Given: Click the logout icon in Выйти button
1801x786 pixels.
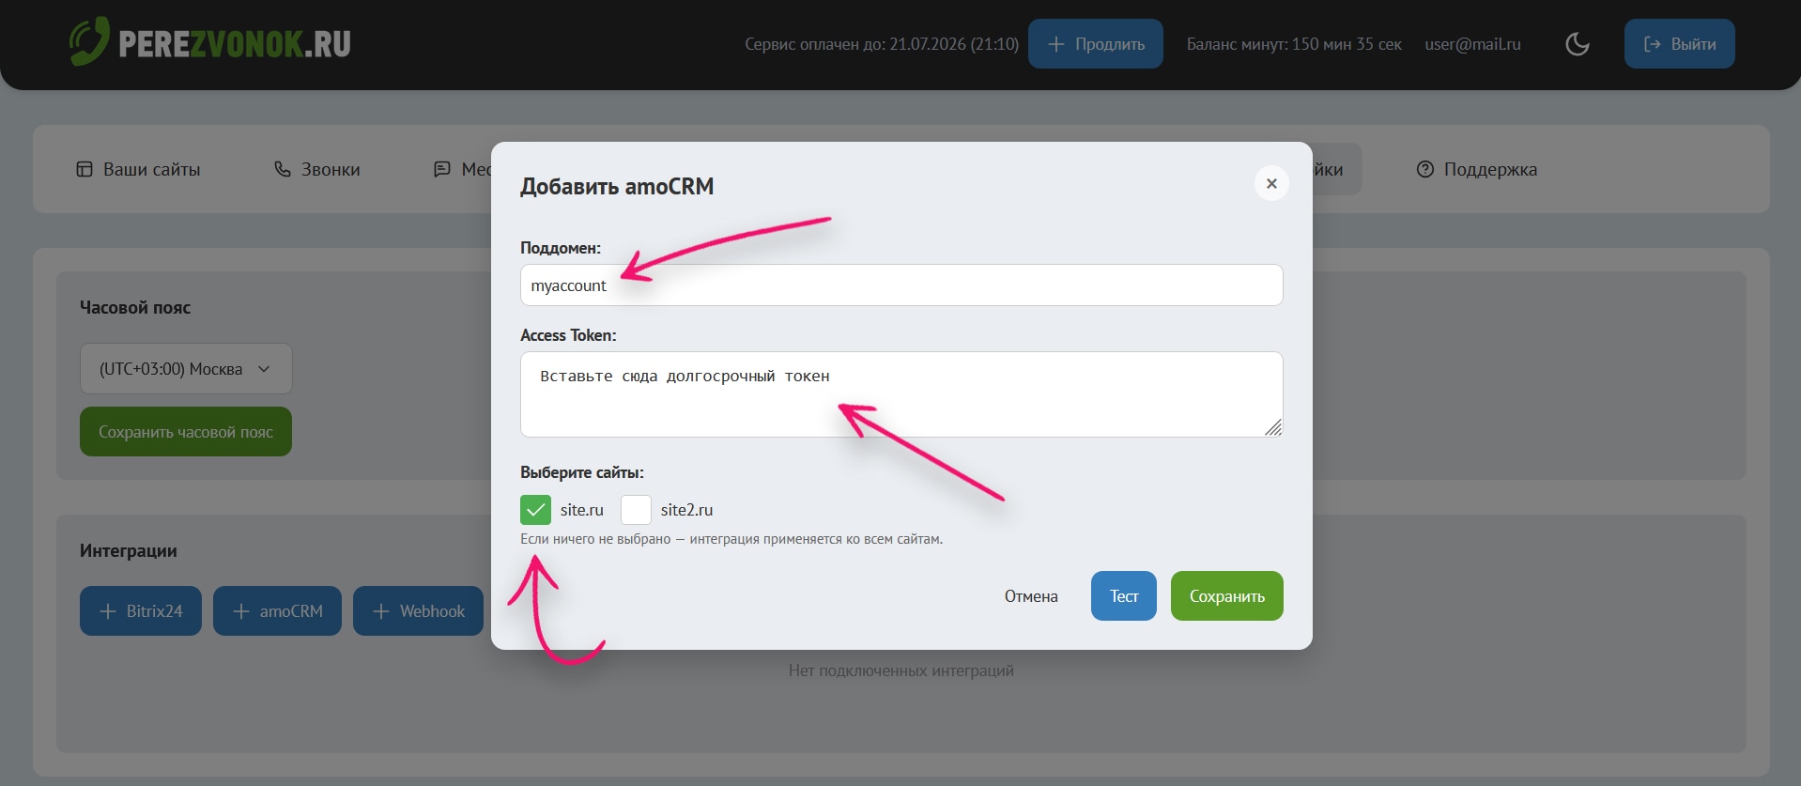Looking at the screenshot, I should (x=1652, y=44).
